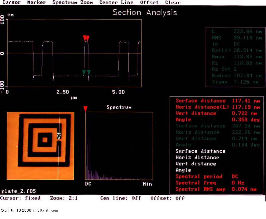The height and width of the screenshot is (219, 266).
Task: Click the green Horiz distance 222.66 nm row
Action: 218,132
